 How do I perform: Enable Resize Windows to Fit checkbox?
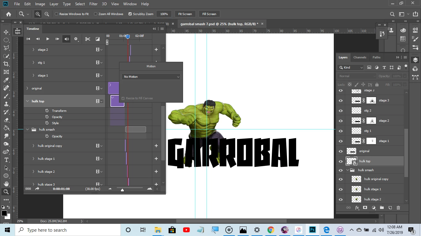56,14
